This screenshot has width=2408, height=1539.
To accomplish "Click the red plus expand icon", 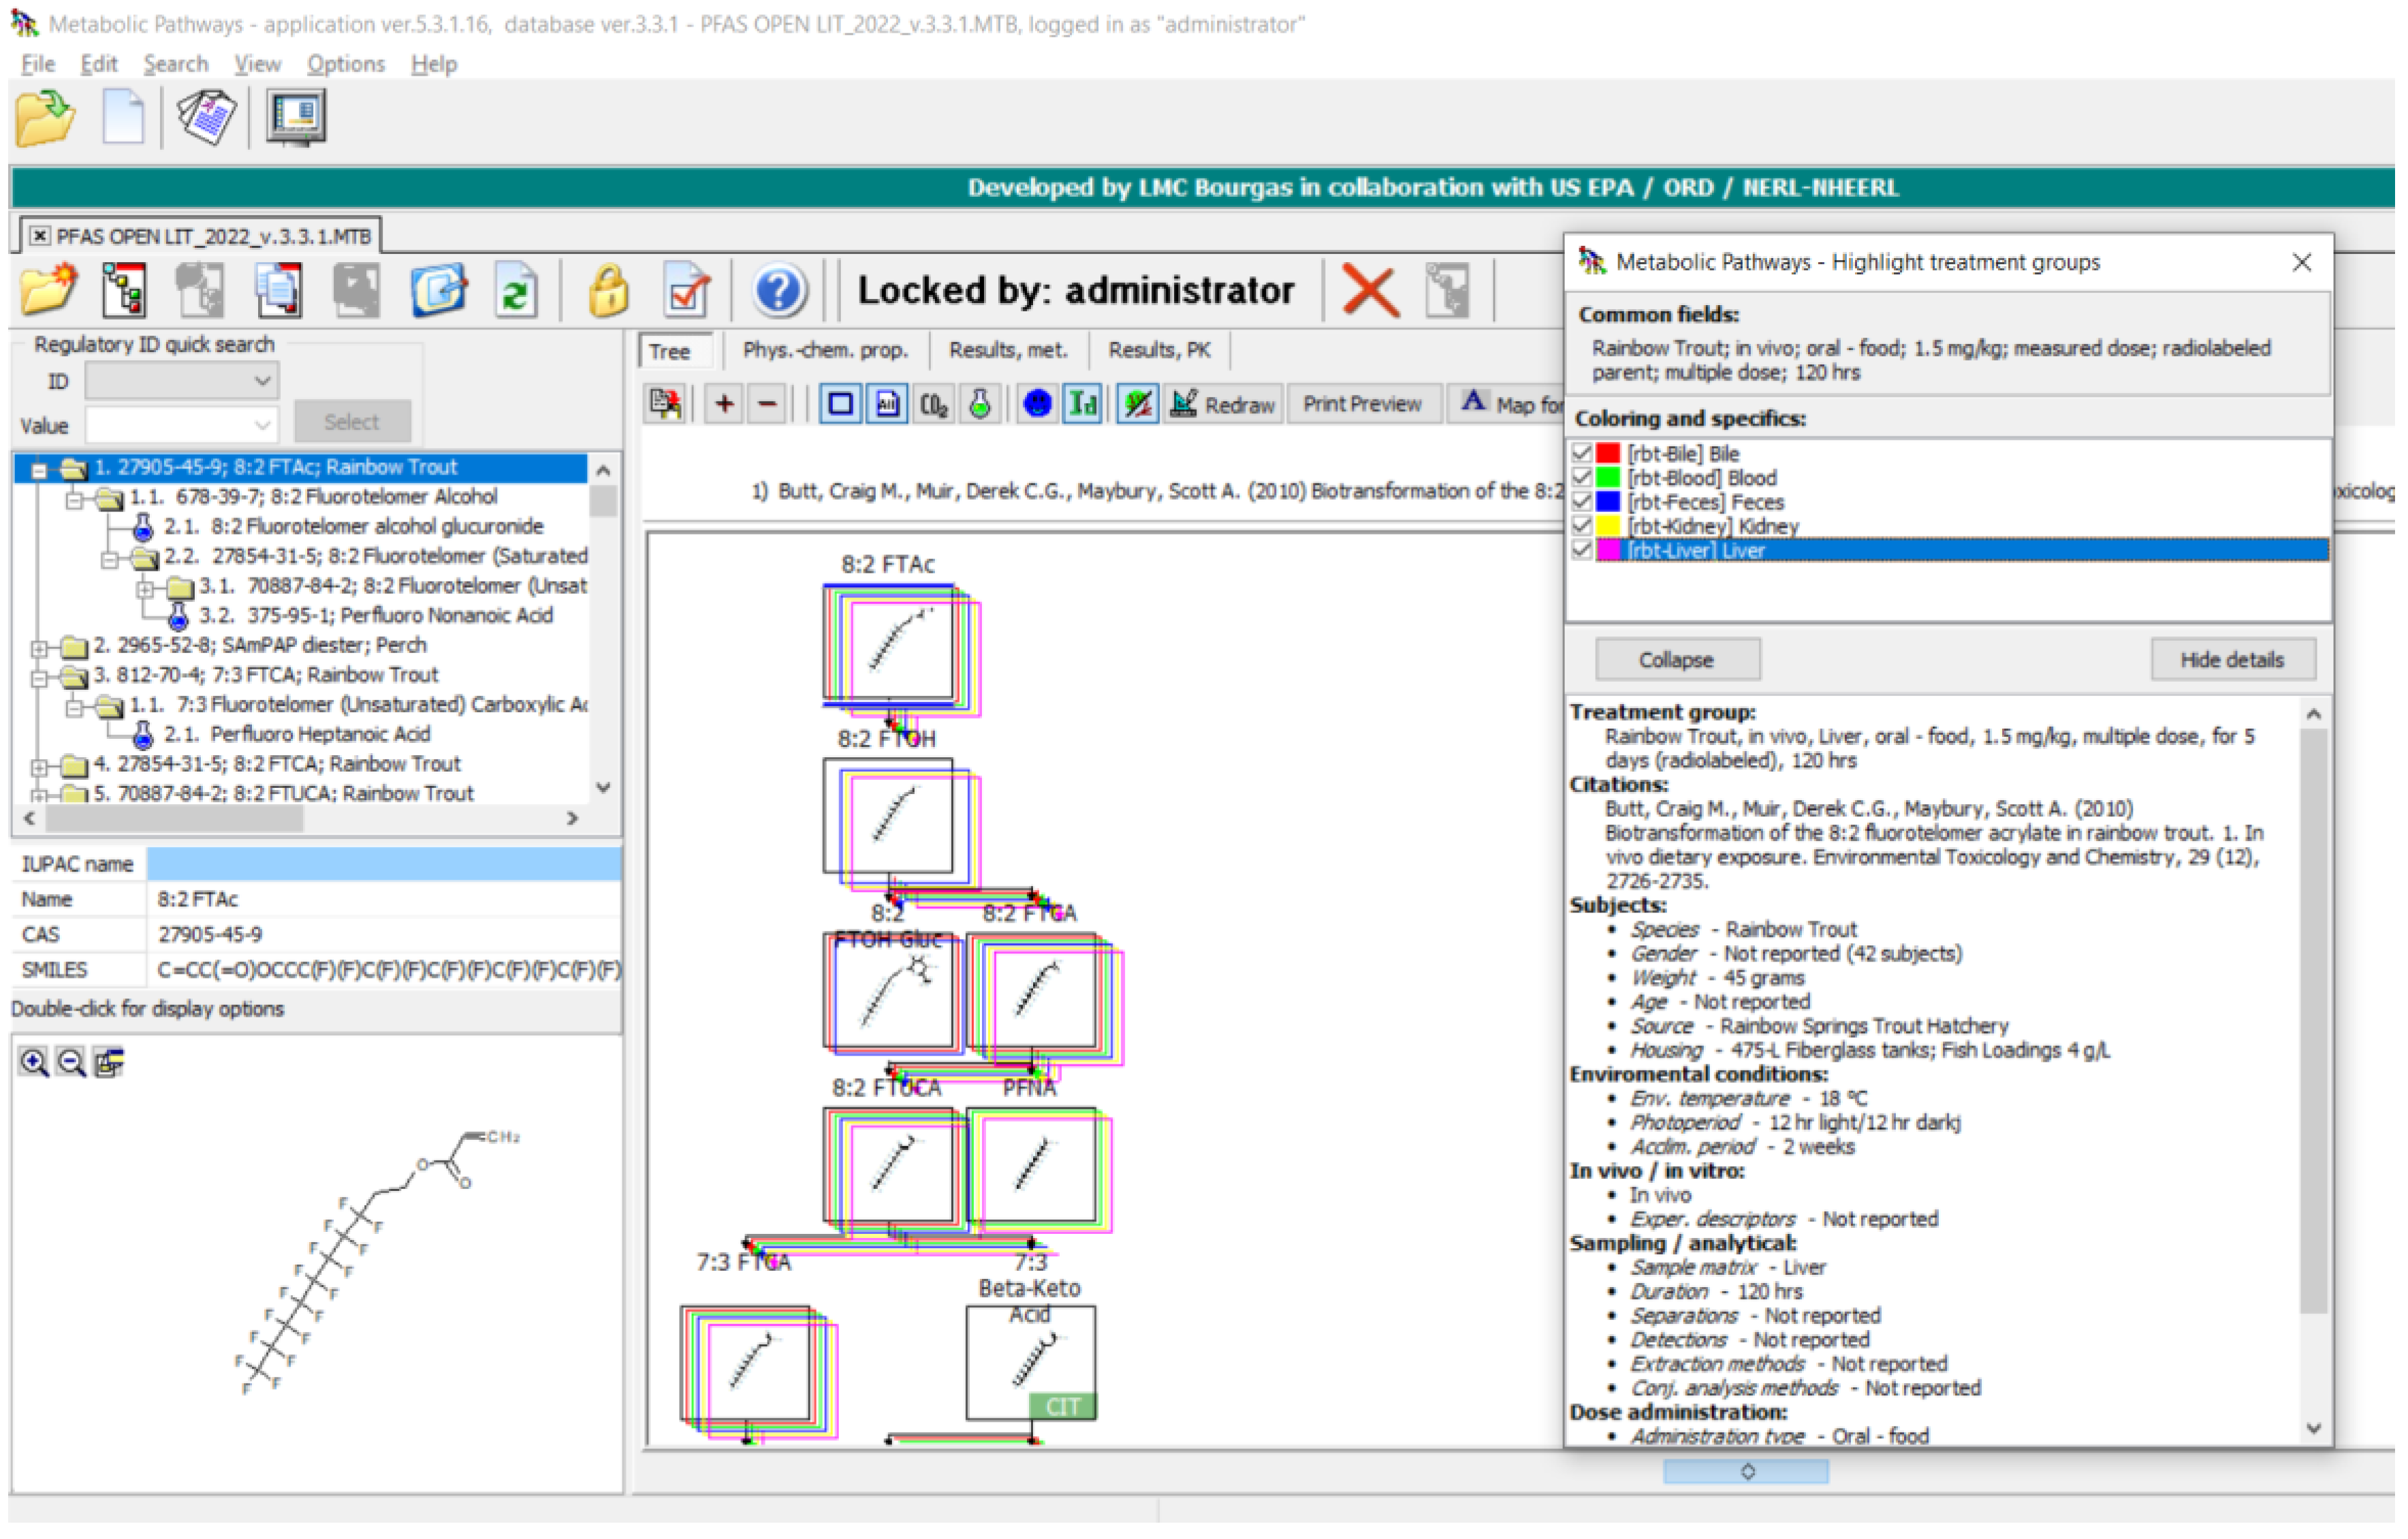I will (x=724, y=405).
